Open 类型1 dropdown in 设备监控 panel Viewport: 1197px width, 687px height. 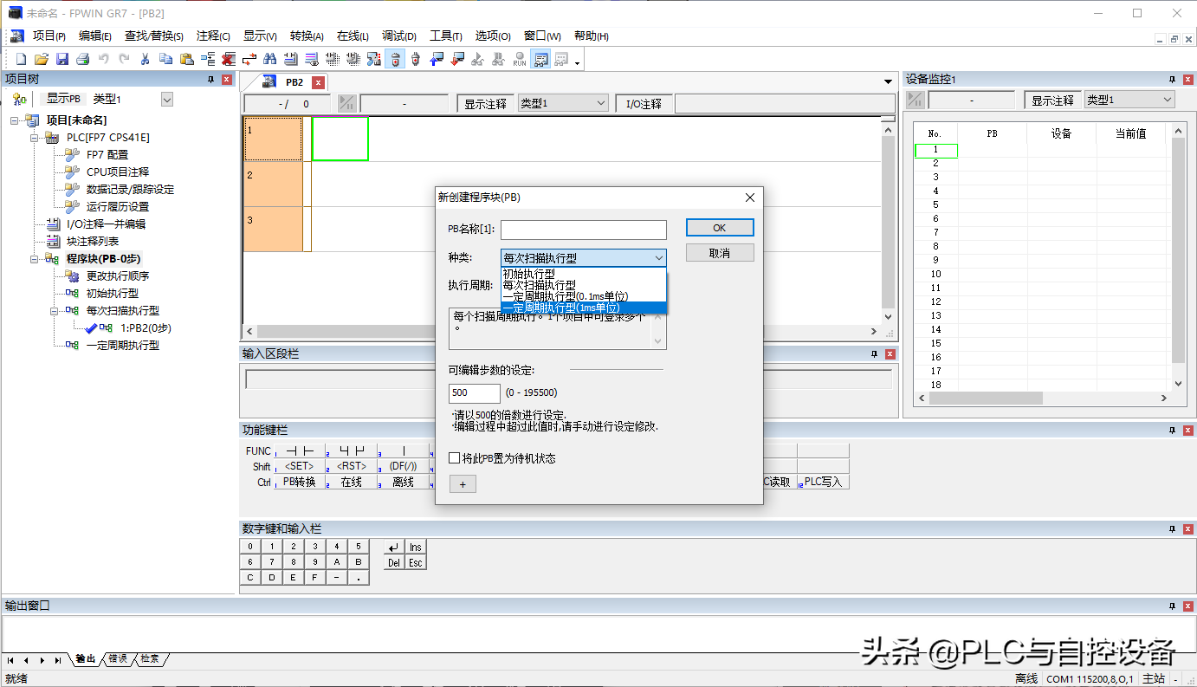click(x=1129, y=100)
